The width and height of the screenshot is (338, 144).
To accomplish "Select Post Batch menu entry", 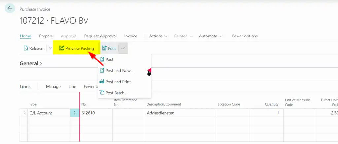I will pos(116,93).
